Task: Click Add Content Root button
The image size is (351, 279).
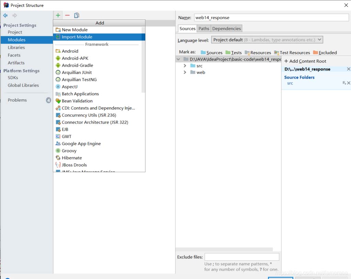Action: pos(305,61)
